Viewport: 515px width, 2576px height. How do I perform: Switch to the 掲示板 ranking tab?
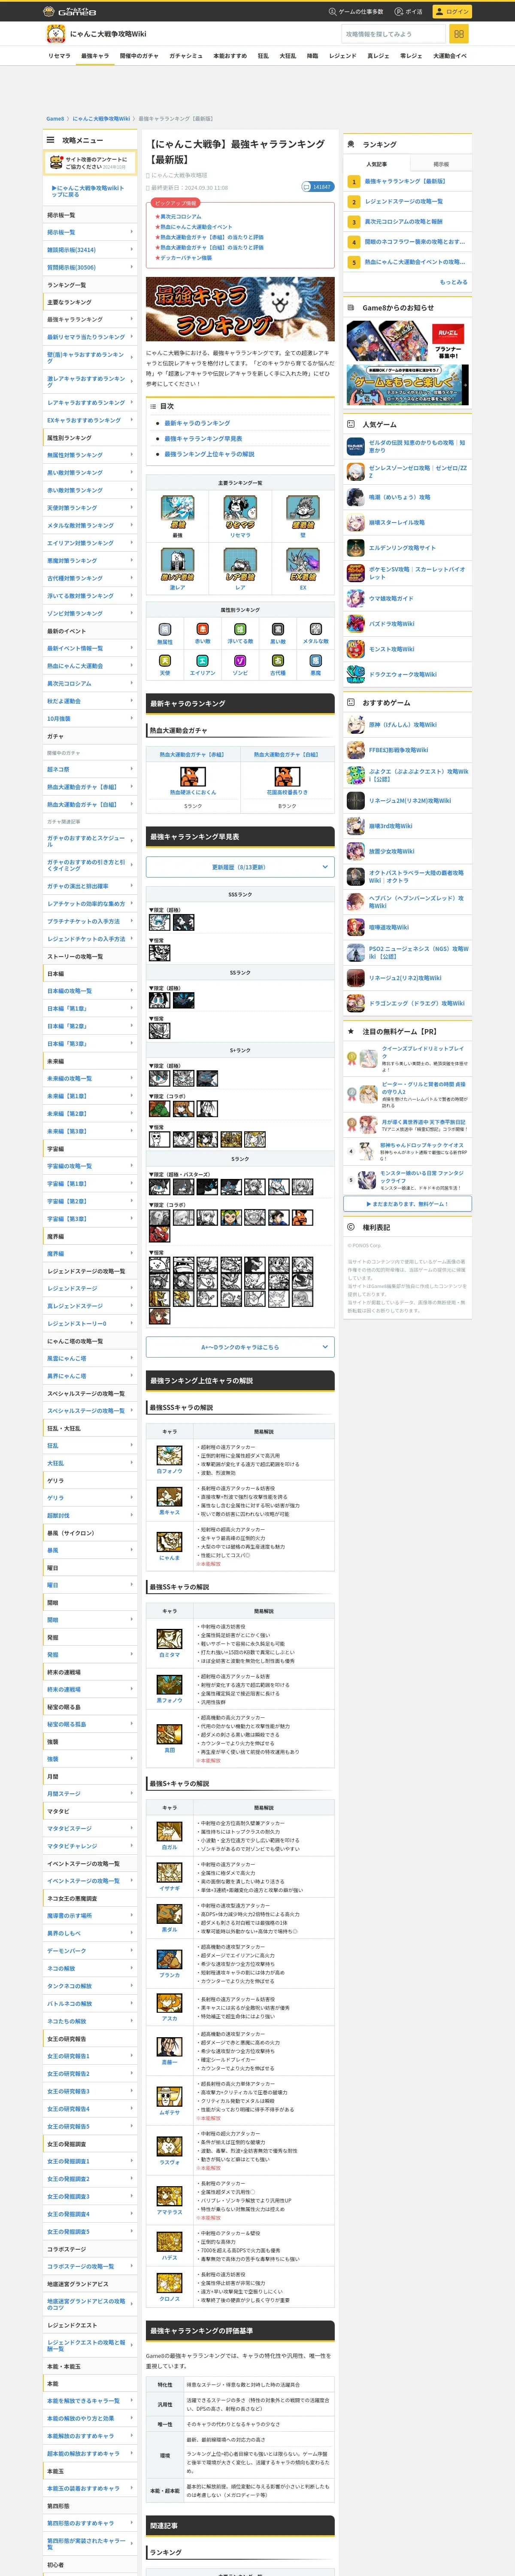point(441,164)
